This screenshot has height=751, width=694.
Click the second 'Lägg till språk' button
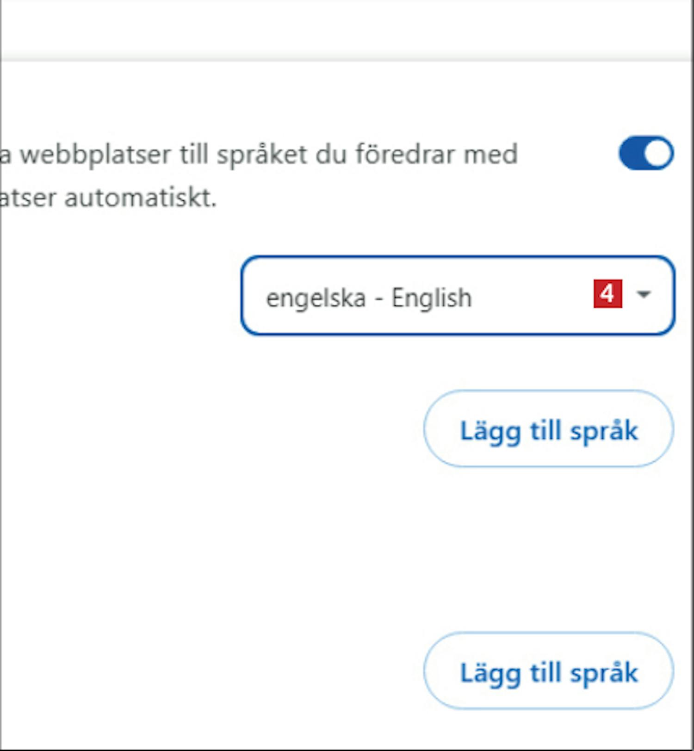click(548, 670)
